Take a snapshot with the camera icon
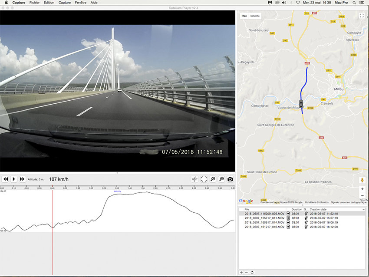The height and width of the screenshot is (277, 369). (x=230, y=179)
